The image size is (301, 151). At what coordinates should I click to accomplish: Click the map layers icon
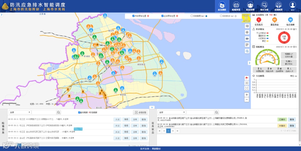click(247, 32)
